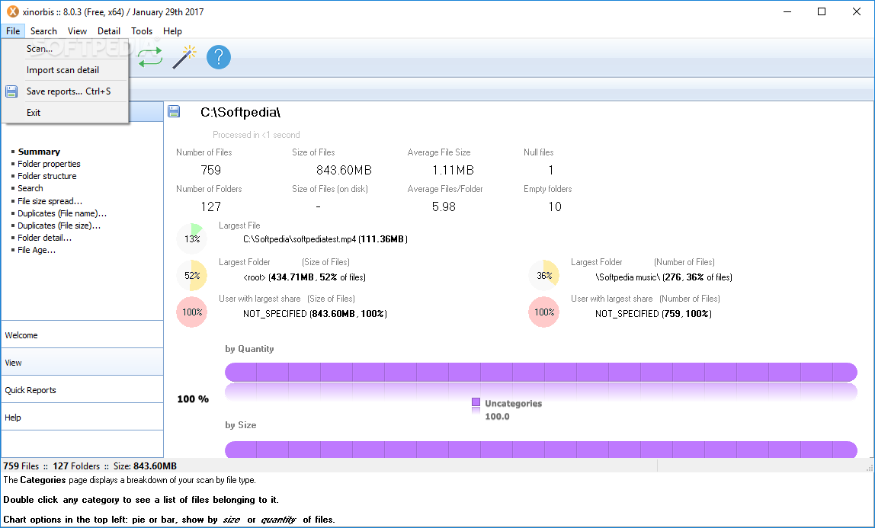Open Folder properties in the sidebar
Image resolution: width=875 pixels, height=528 pixels.
(x=49, y=164)
